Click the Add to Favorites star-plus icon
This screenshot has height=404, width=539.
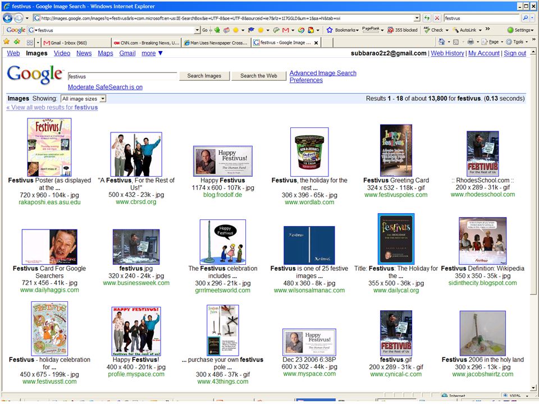click(x=16, y=42)
